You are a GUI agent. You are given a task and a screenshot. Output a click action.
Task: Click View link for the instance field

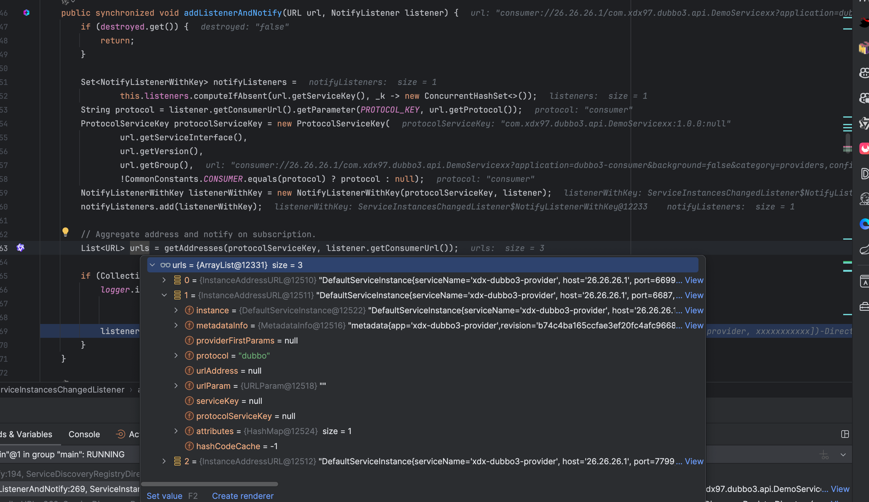tap(694, 310)
